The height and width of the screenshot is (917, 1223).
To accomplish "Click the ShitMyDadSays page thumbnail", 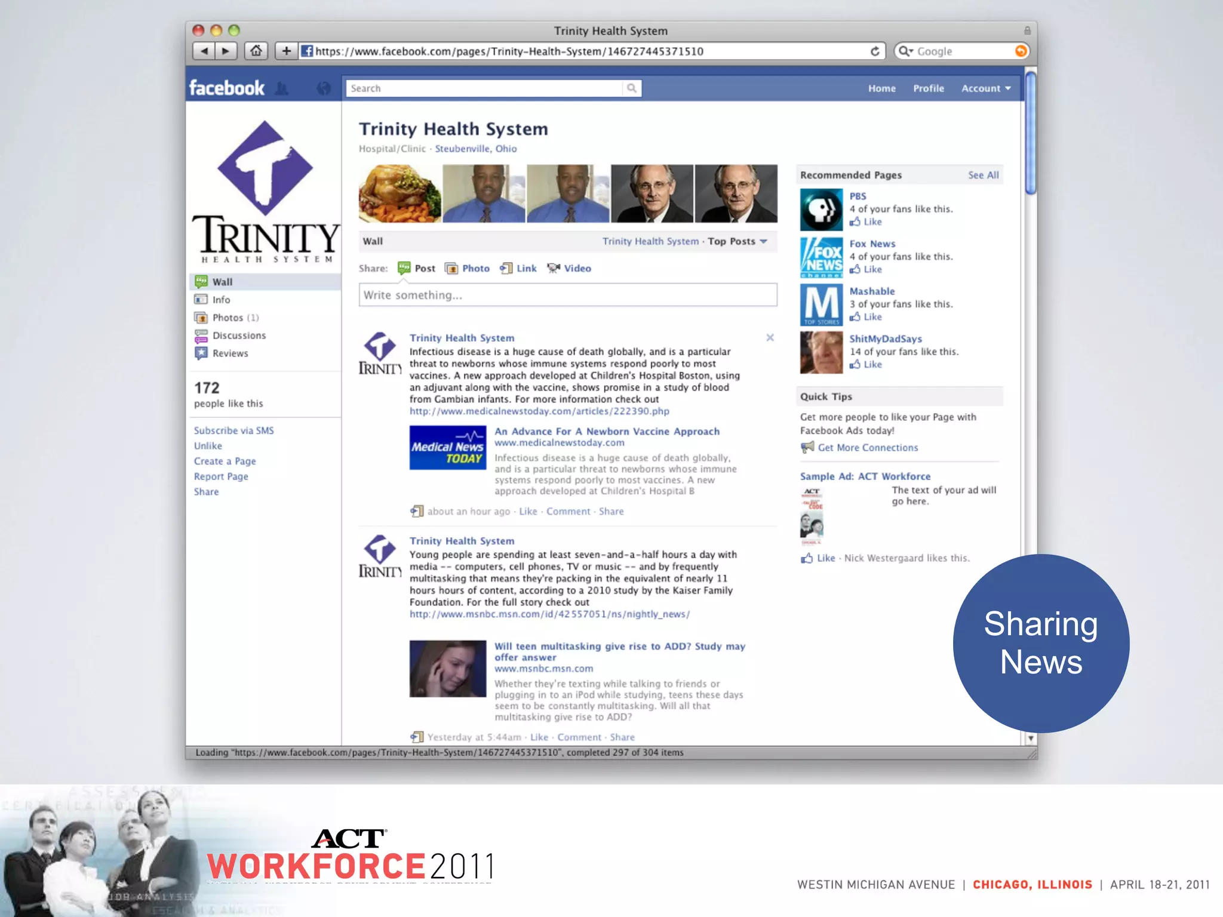I will 821,352.
